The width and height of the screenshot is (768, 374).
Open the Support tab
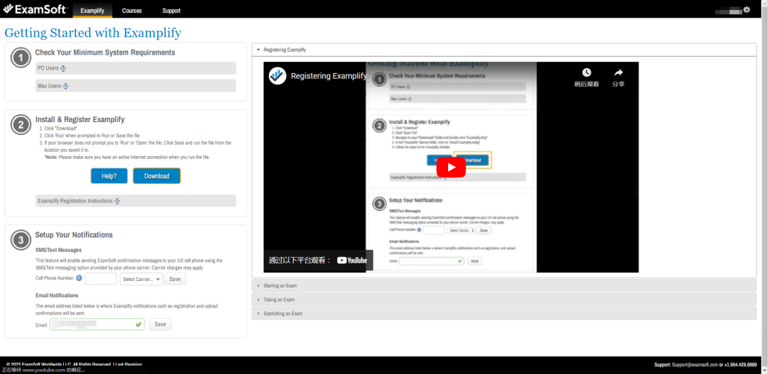click(x=171, y=10)
